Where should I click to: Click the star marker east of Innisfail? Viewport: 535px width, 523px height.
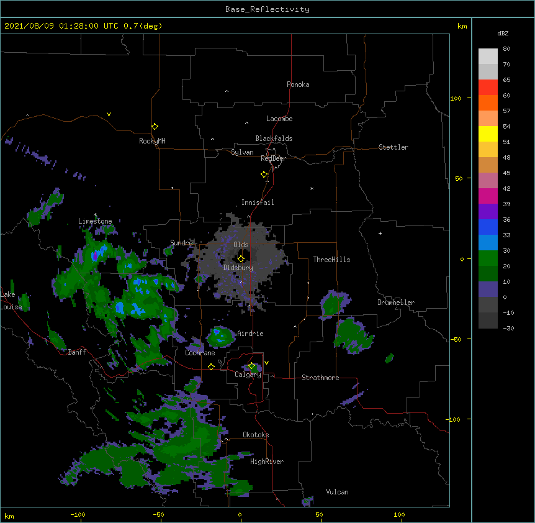coord(312,188)
